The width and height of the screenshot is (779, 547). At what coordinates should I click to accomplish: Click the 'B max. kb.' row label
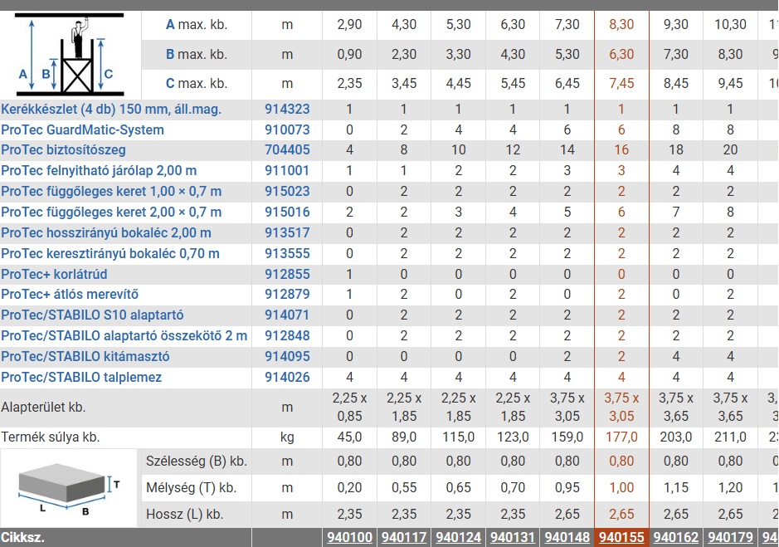(197, 54)
